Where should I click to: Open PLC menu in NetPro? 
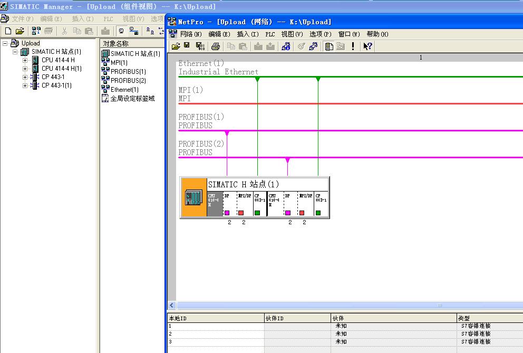pos(270,34)
